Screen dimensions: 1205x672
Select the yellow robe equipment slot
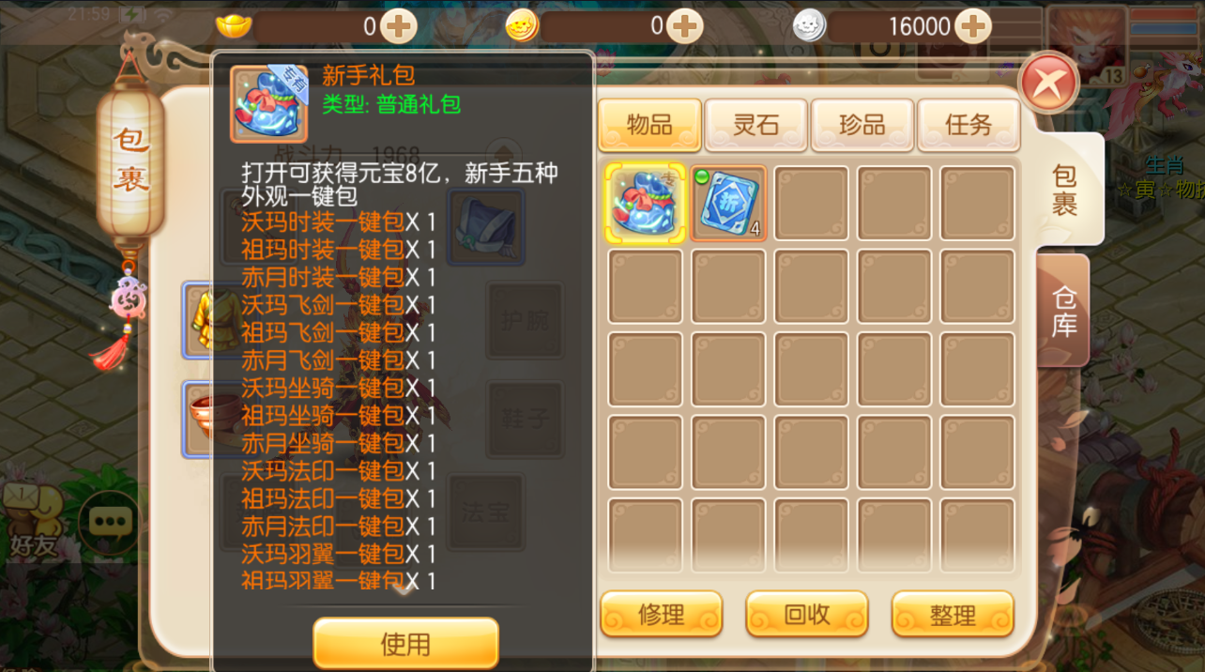[x=199, y=320]
